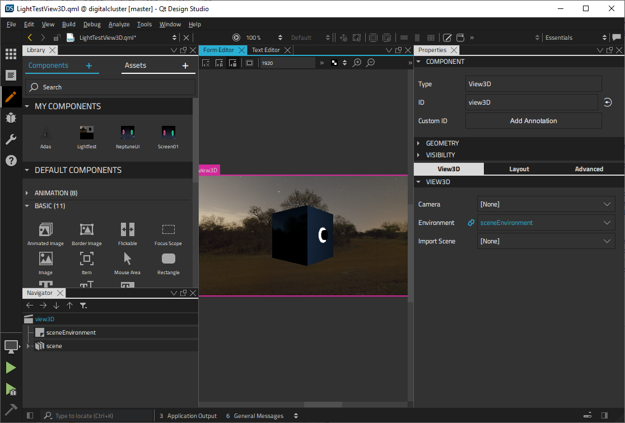This screenshot has width=625, height=423.
Task: Click the filter icon in the Navigator toolbar
Action: 83,305
